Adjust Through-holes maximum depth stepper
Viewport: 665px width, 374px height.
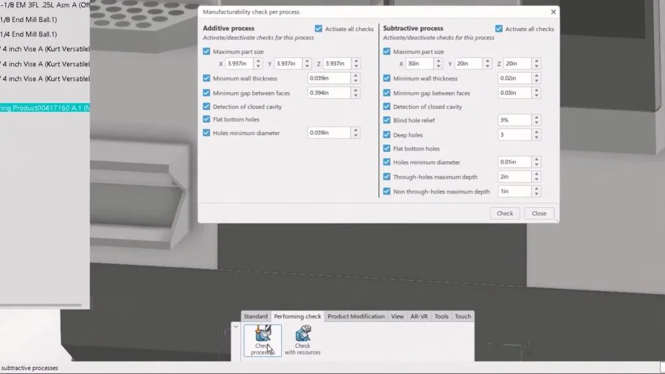[x=536, y=177]
